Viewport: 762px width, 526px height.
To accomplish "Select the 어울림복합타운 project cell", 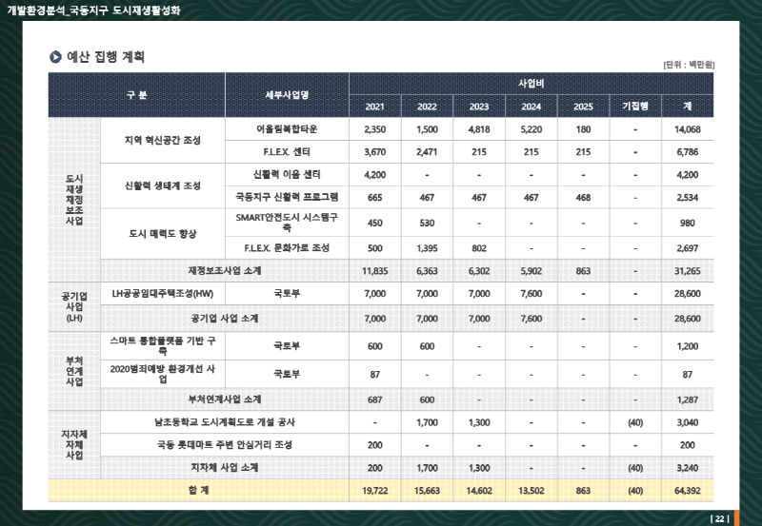I will [287, 128].
